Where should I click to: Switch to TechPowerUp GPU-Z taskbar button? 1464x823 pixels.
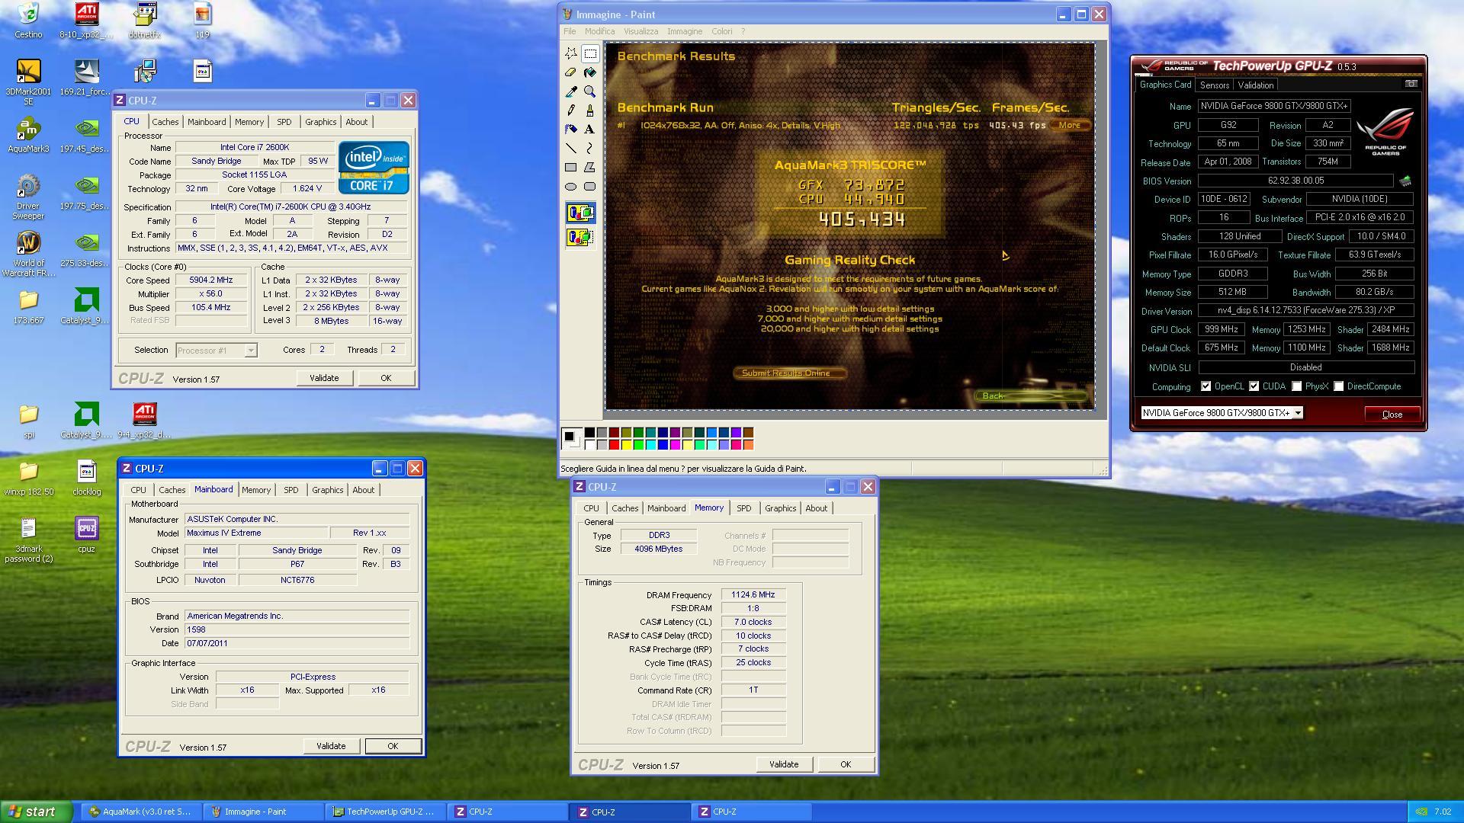tap(384, 812)
